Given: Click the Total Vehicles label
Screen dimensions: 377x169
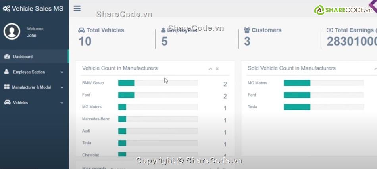Looking at the screenshot, I should point(105,30).
